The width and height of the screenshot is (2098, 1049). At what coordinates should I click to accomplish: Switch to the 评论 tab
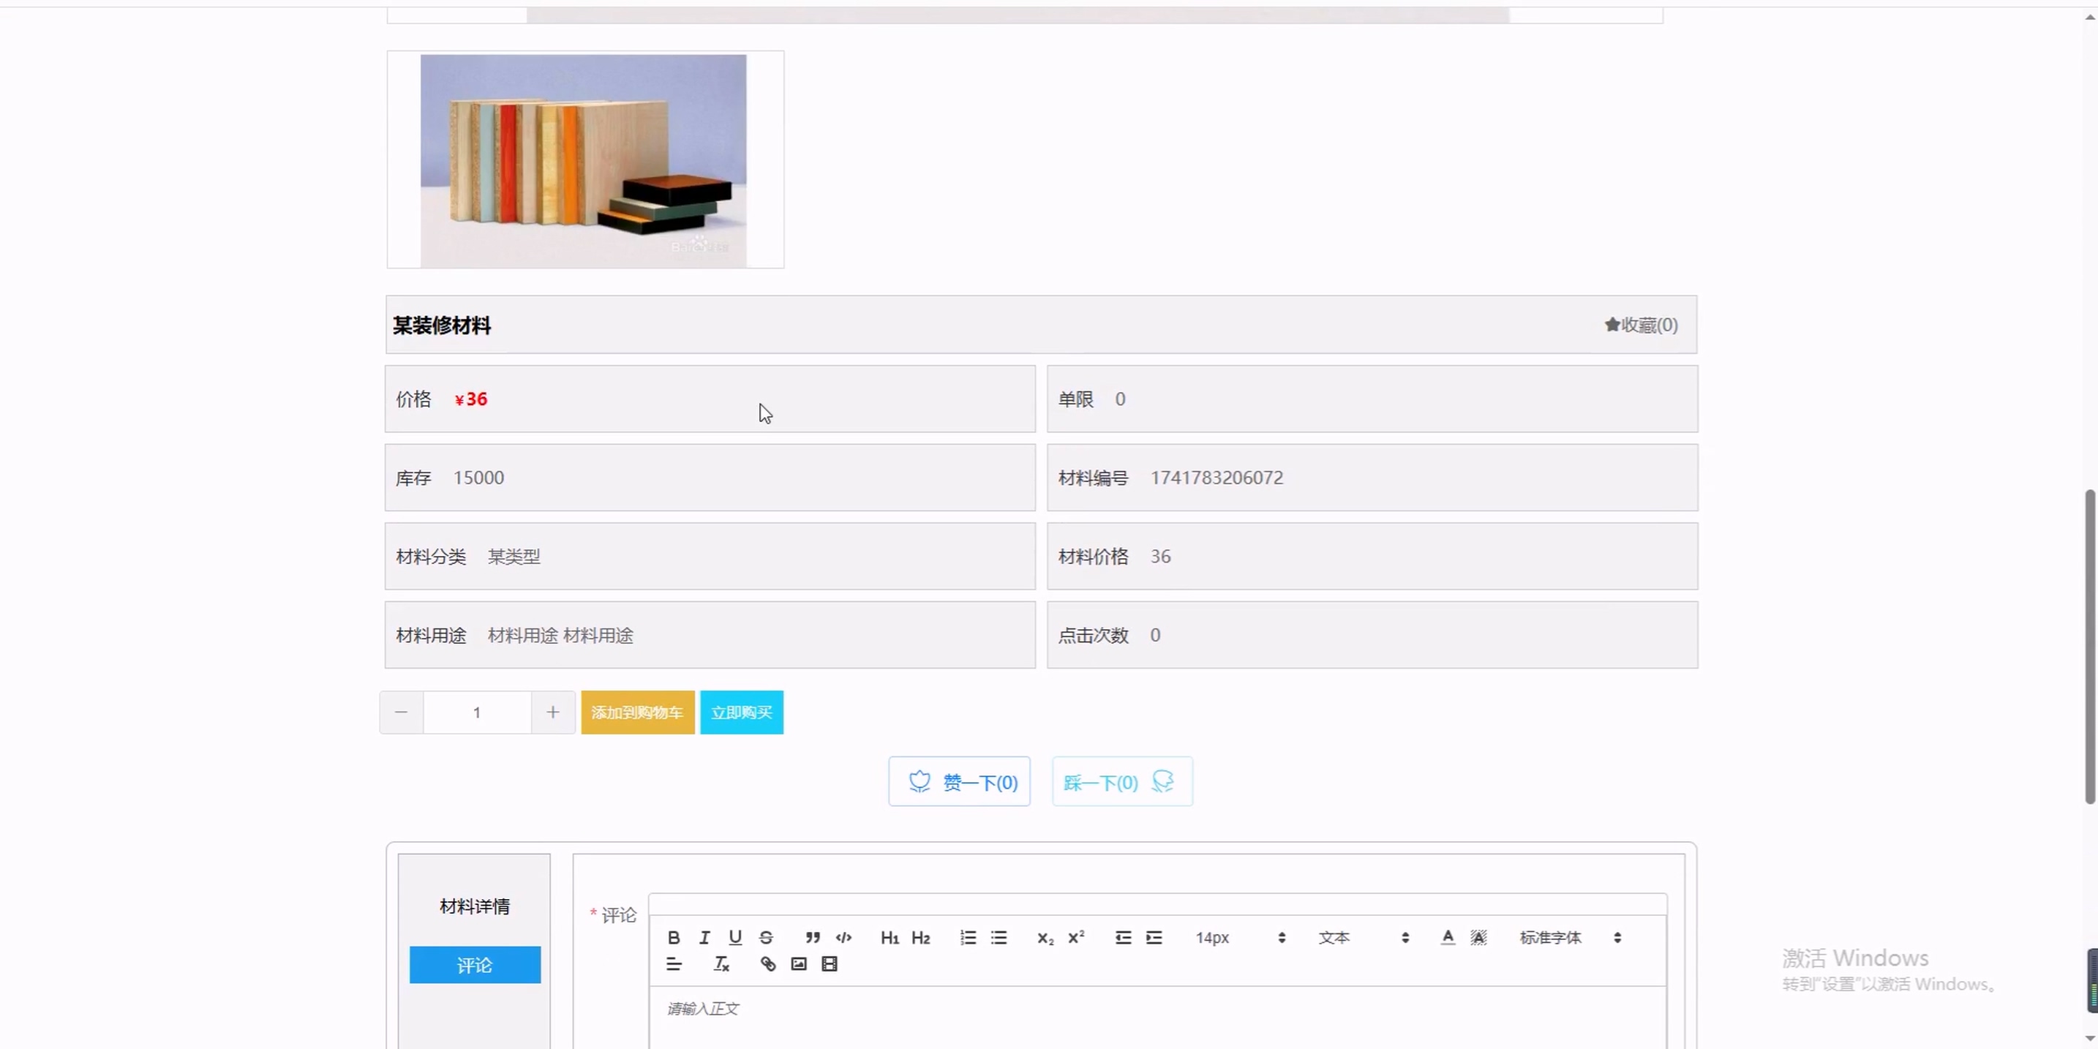click(475, 965)
